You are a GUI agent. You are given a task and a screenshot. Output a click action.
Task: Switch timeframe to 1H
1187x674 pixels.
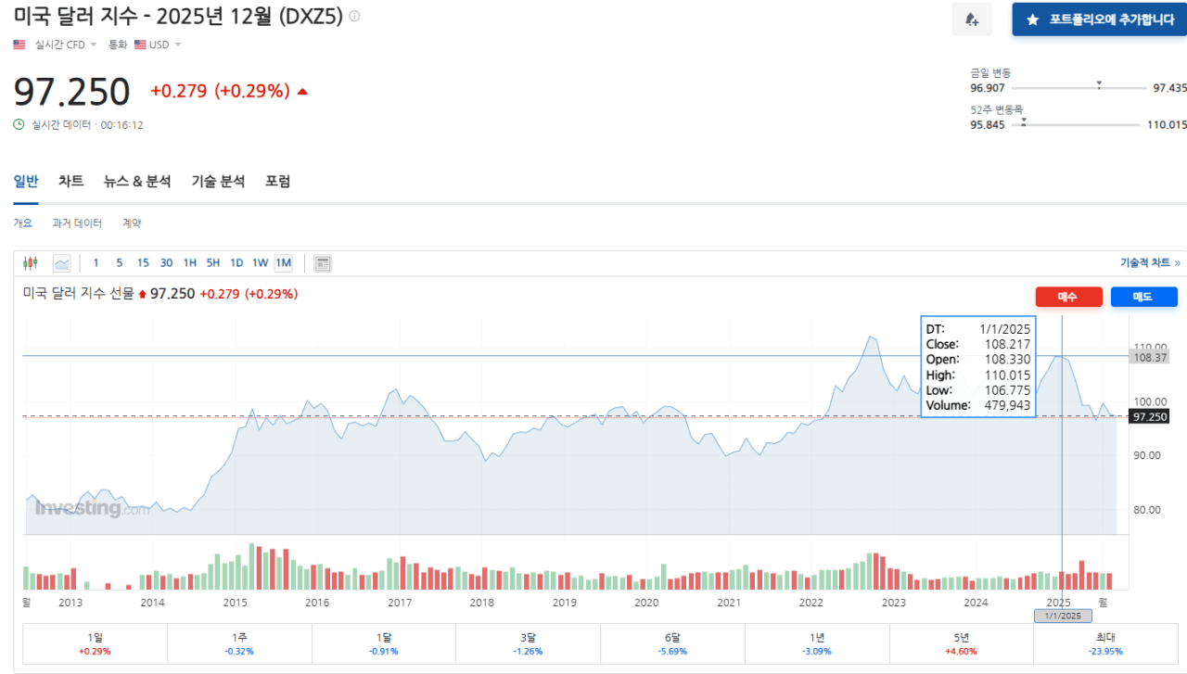(x=189, y=262)
